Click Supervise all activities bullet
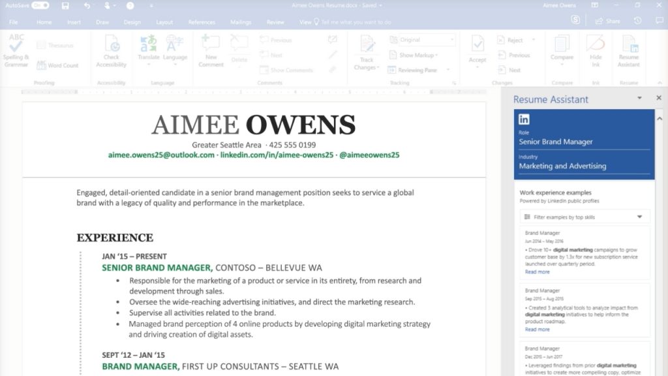Image resolution: width=668 pixels, height=376 pixels. (202, 313)
